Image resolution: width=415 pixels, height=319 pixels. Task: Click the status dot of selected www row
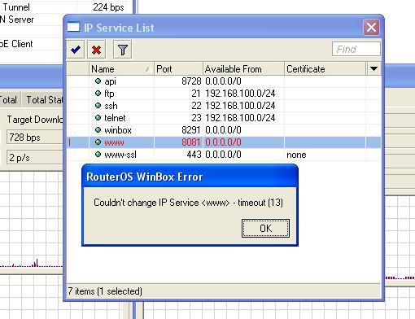tap(98, 142)
